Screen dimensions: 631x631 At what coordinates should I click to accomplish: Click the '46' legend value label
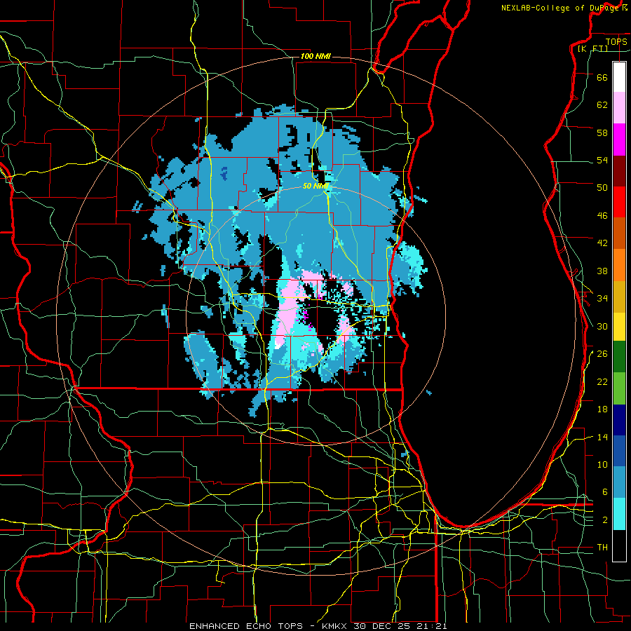[602, 215]
